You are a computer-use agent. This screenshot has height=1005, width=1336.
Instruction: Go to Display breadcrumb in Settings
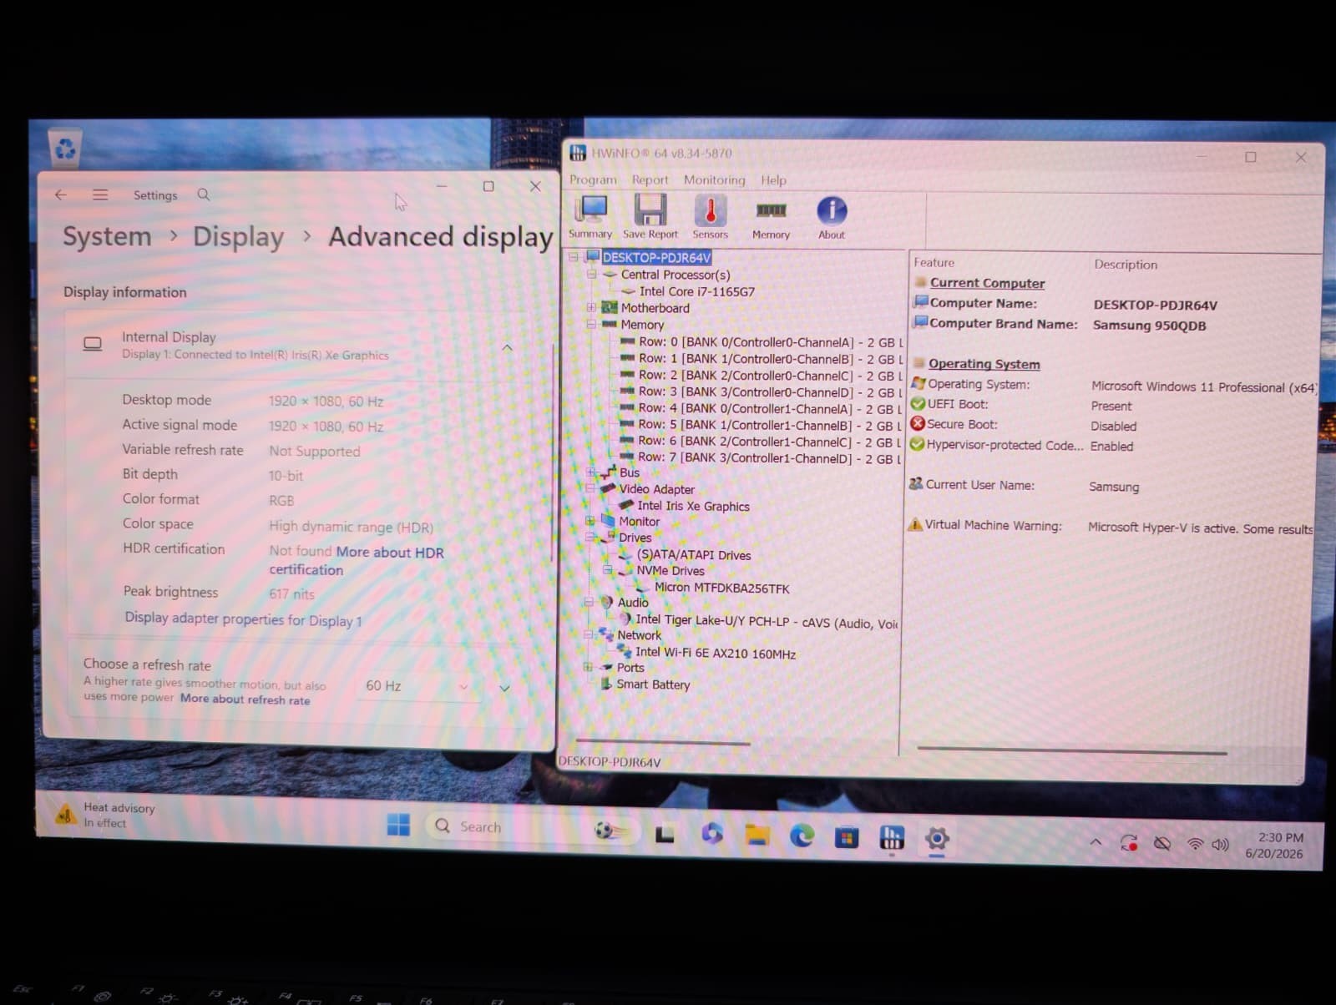point(239,237)
